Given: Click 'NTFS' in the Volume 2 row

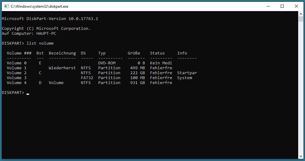Looking at the screenshot, I should click(86, 73).
